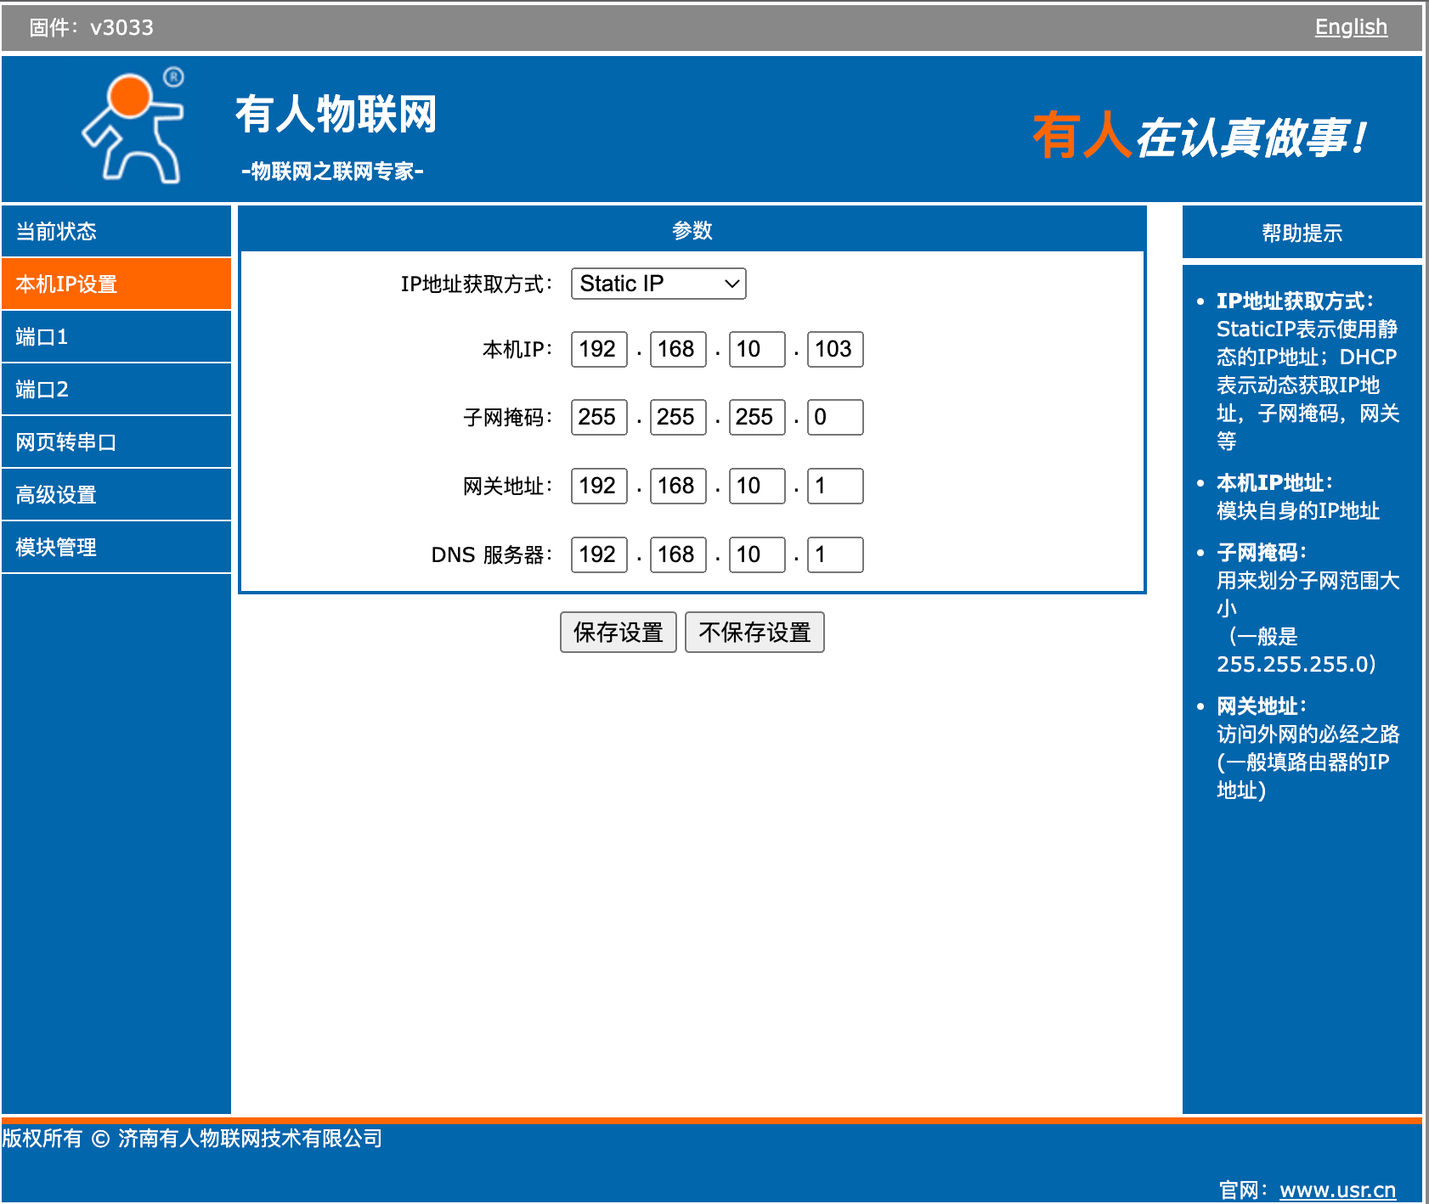Open the 端口2 settings page

pos(116,389)
